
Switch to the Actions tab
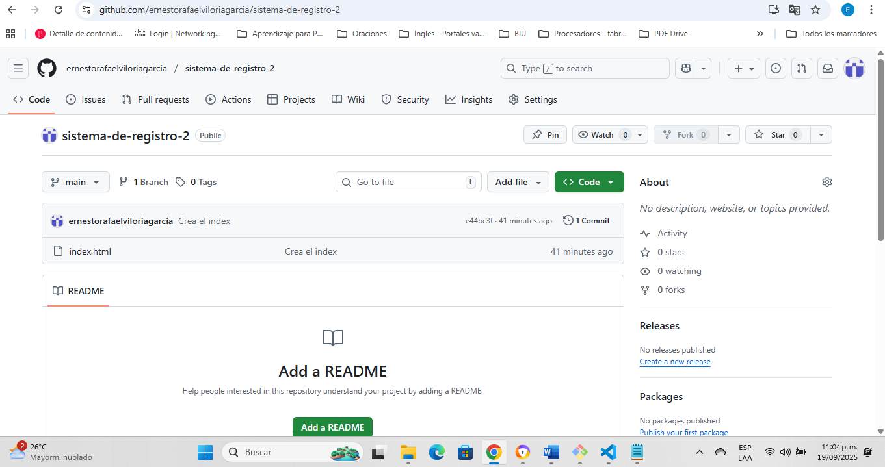(228, 99)
